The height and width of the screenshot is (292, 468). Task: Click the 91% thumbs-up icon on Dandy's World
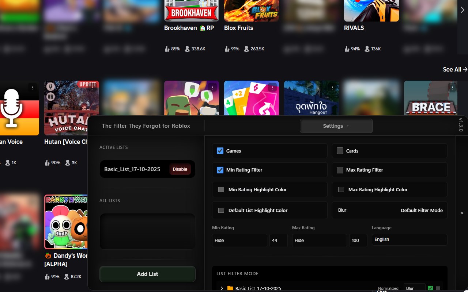[47, 276]
